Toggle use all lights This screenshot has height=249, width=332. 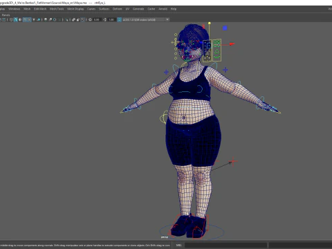tap(34, 19)
